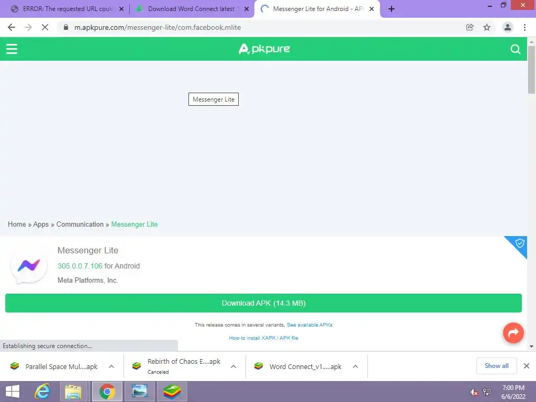Click the Messenger Lite app icon
Screen dimensions: 536x402
click(29, 266)
